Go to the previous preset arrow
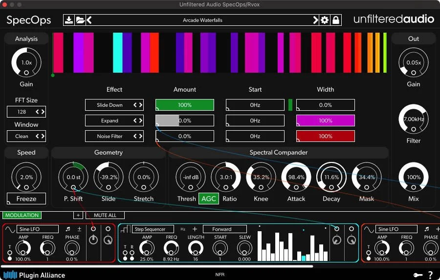Viewport: 440px width, 280px height. point(89,20)
